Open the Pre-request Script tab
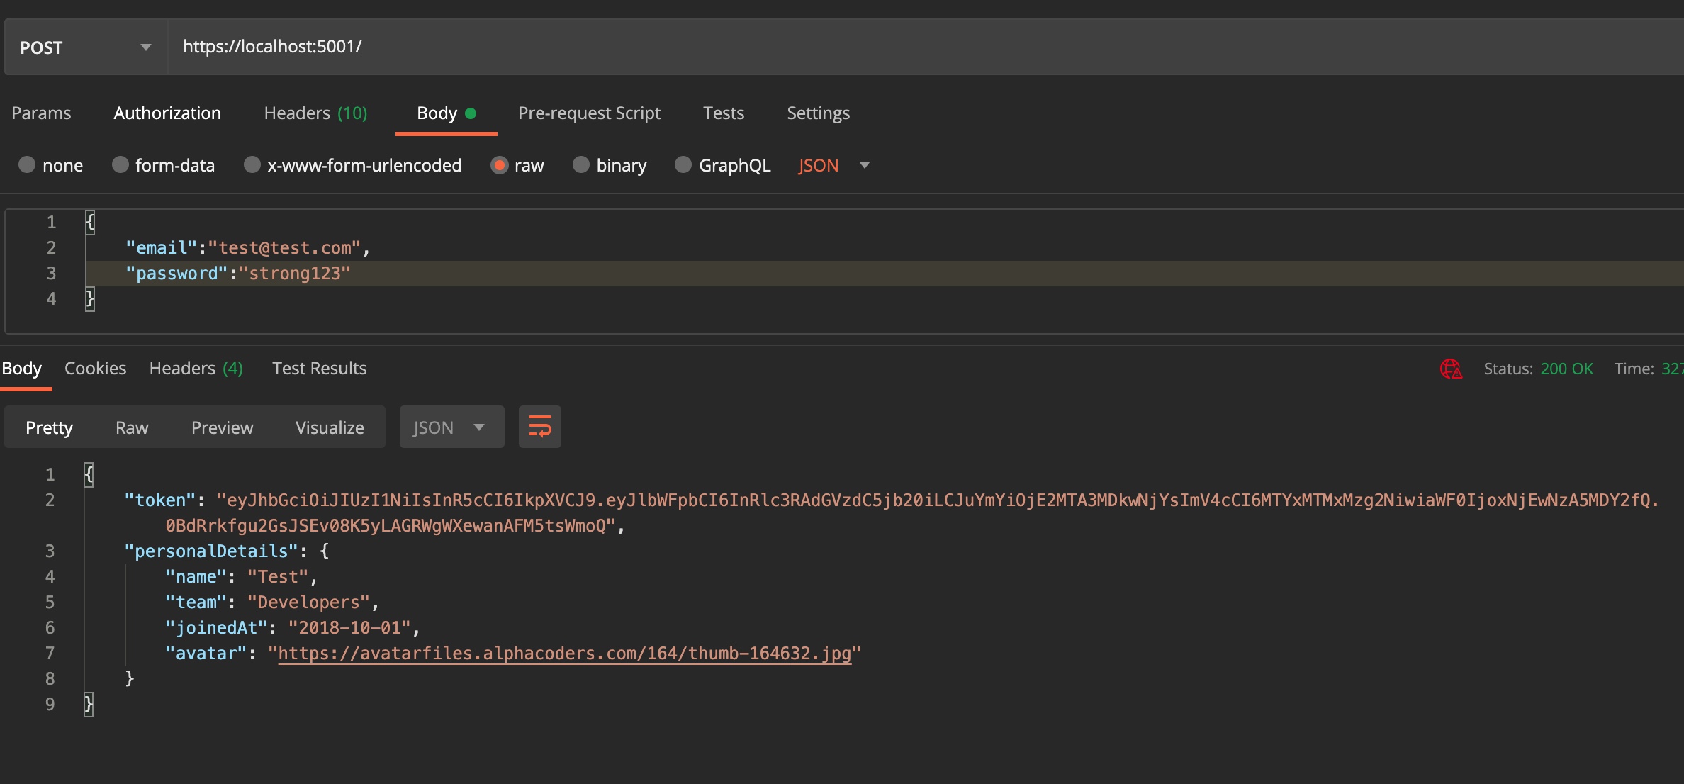This screenshot has width=1684, height=784. point(589,113)
